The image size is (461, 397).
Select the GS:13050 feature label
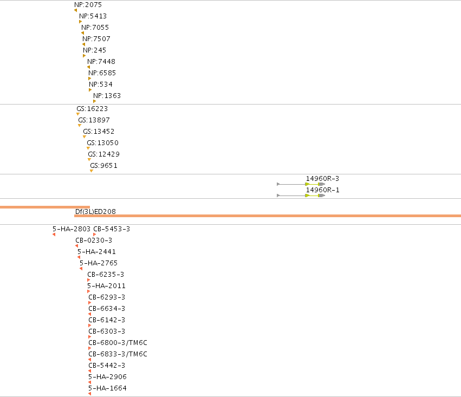(x=102, y=143)
